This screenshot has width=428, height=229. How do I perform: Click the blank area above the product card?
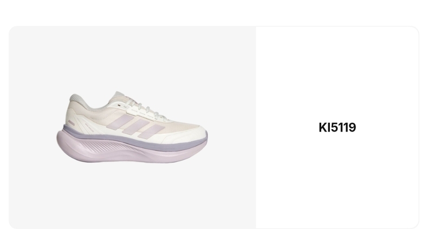[x=214, y=12]
